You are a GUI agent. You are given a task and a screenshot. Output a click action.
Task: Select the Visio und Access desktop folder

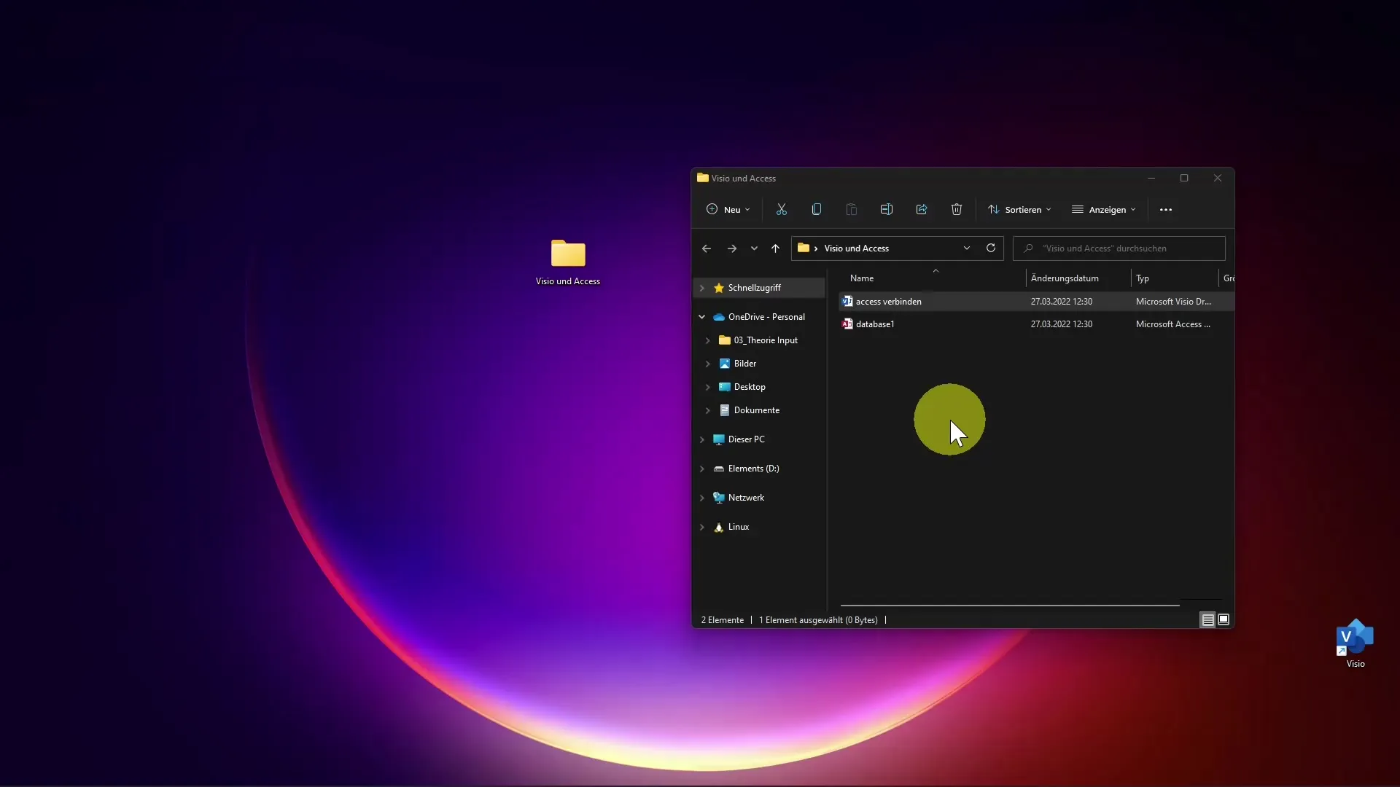point(568,262)
